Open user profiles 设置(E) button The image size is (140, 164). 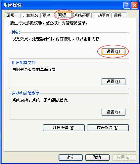[x=114, y=82]
